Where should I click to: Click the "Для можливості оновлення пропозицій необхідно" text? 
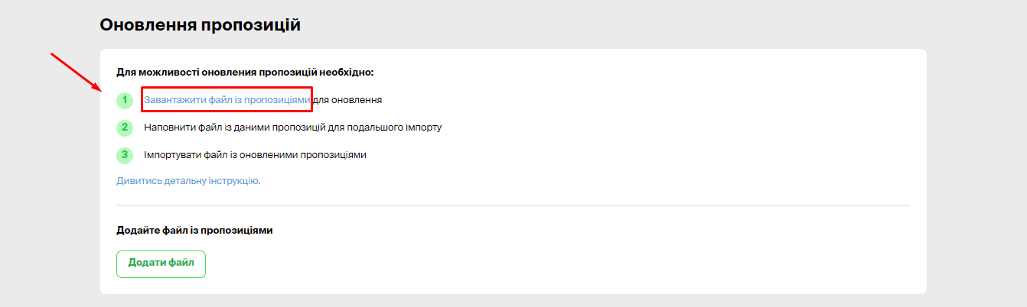[x=245, y=73]
